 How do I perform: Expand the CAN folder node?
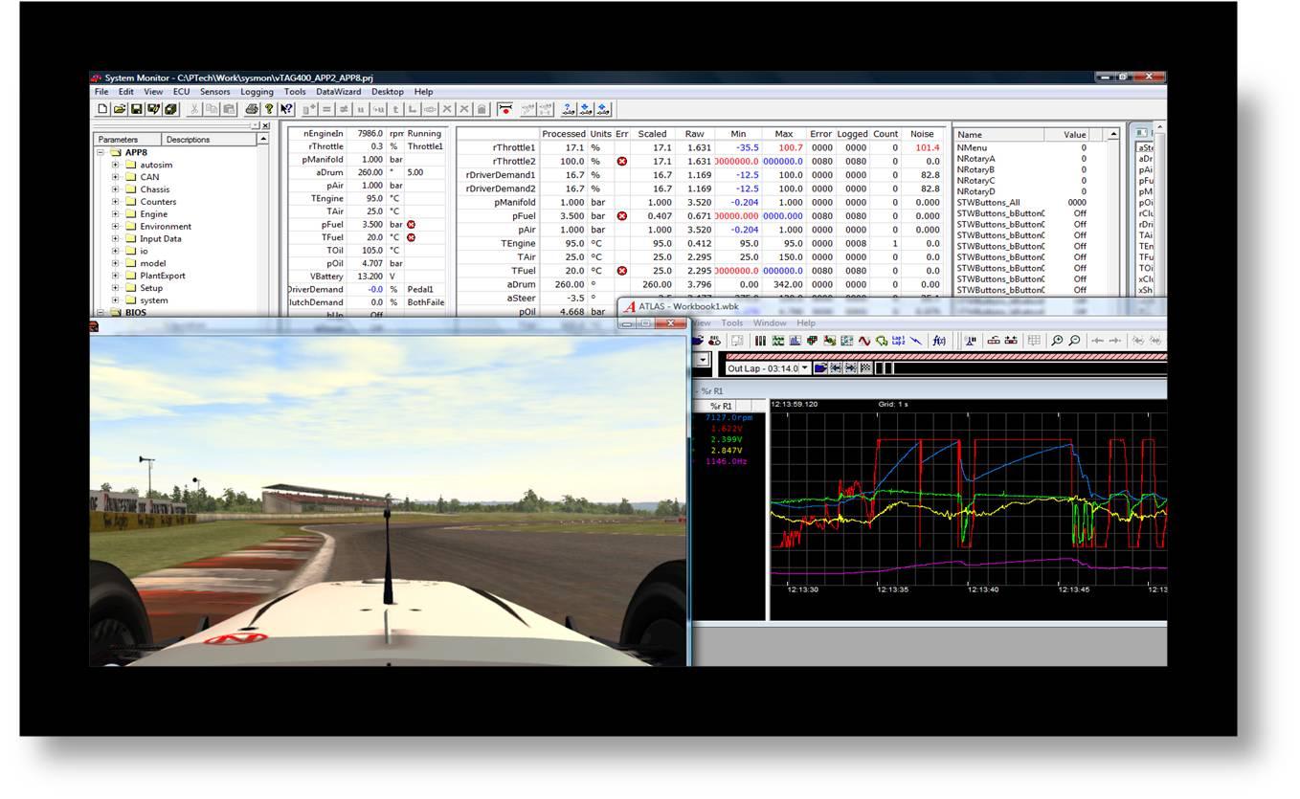pyautogui.click(x=116, y=177)
